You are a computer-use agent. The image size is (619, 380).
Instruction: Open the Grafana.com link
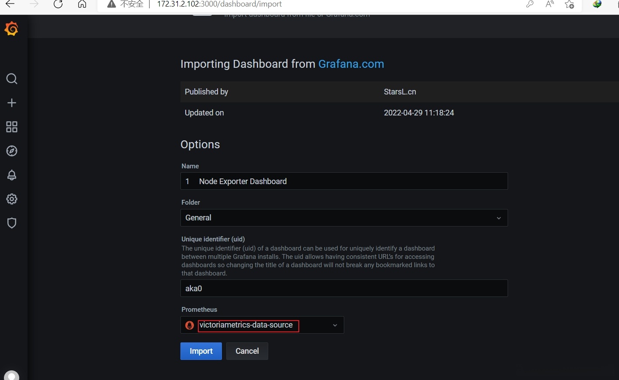351,64
